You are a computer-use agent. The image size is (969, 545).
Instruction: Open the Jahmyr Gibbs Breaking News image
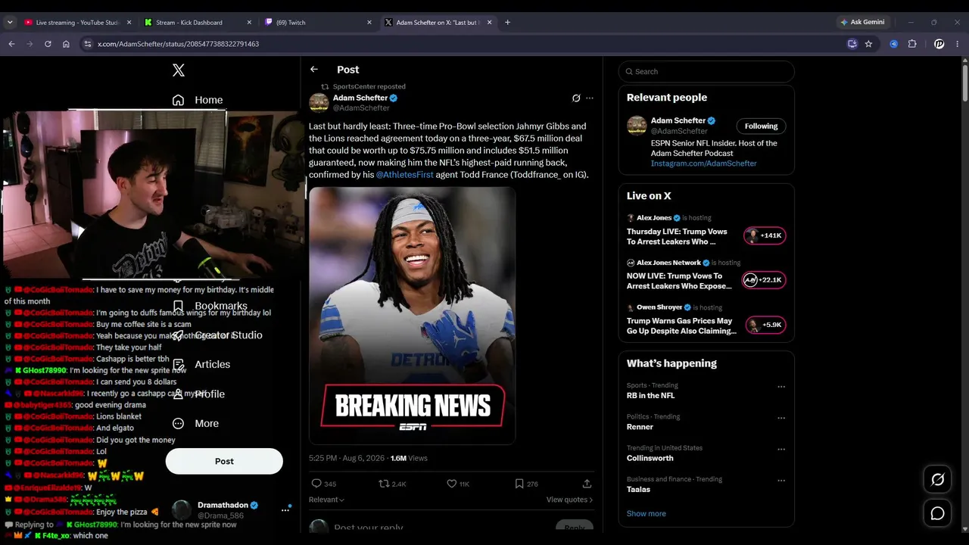click(413, 316)
